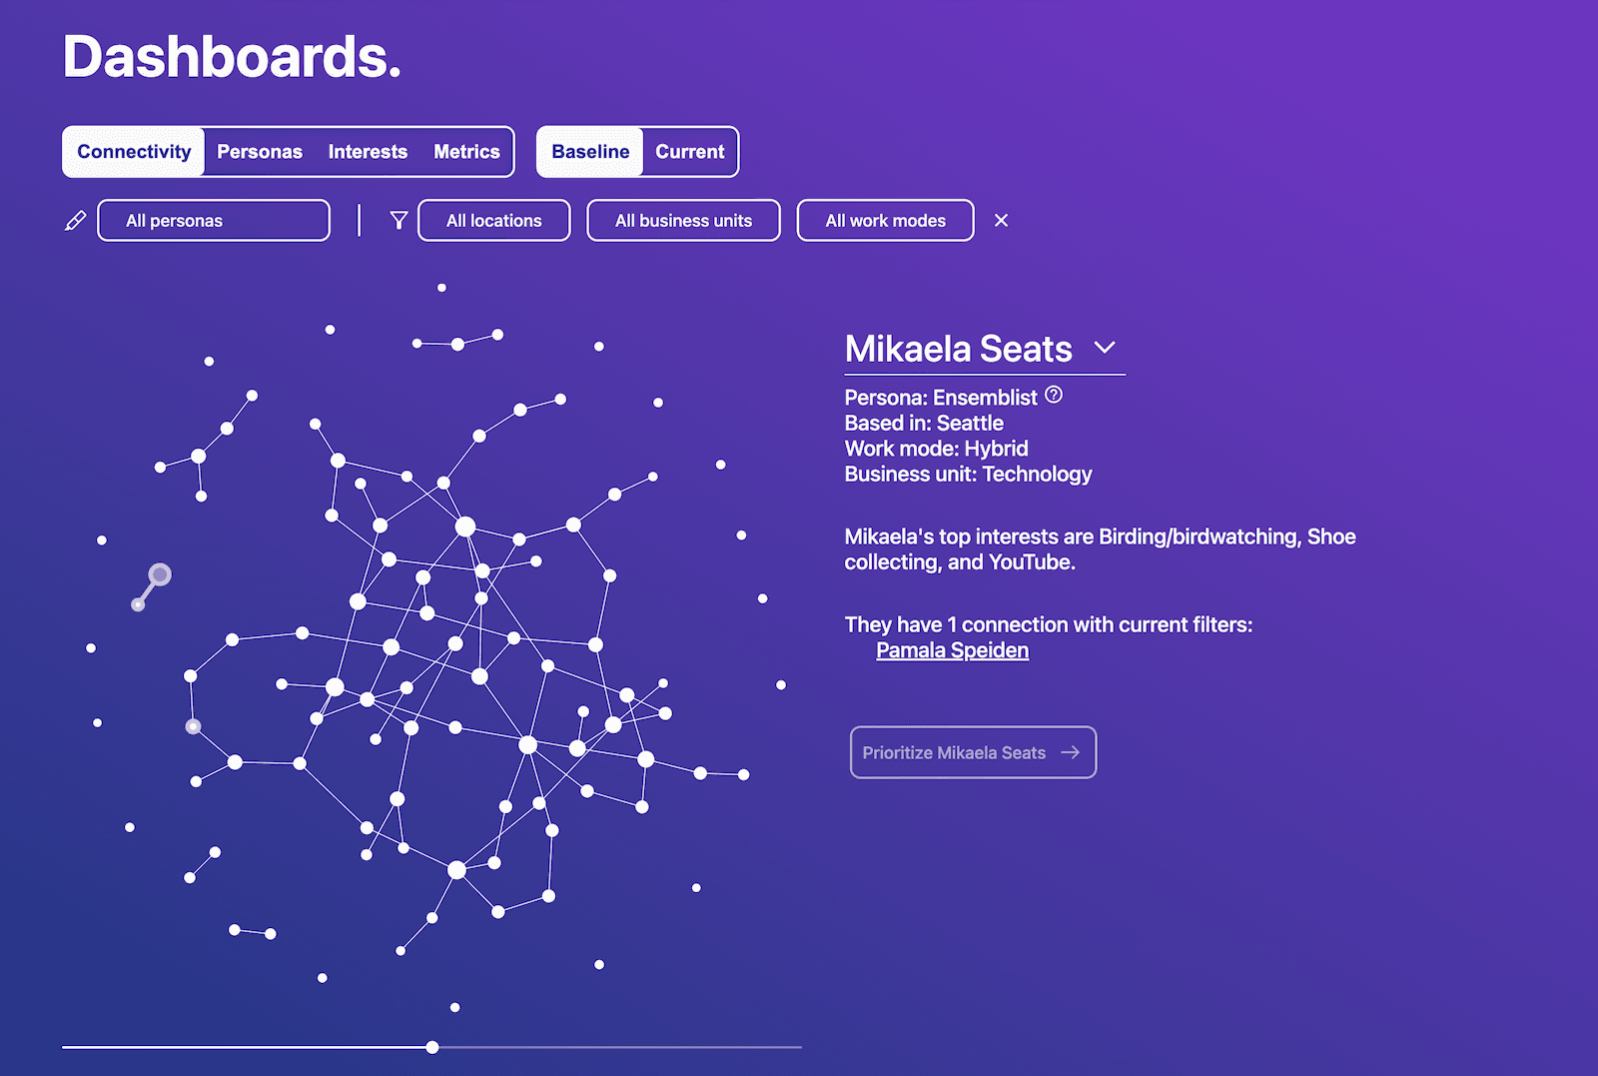Click the question mark beside Ensemblist persona
1598x1076 pixels.
coord(1054,395)
